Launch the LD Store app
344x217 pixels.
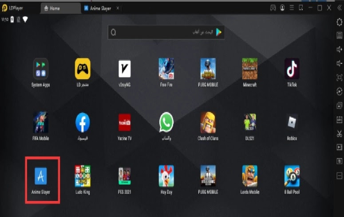pyautogui.click(x=83, y=69)
